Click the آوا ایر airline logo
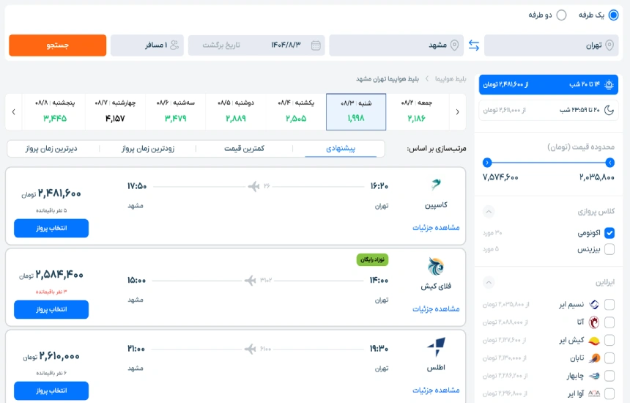 pyautogui.click(x=594, y=393)
